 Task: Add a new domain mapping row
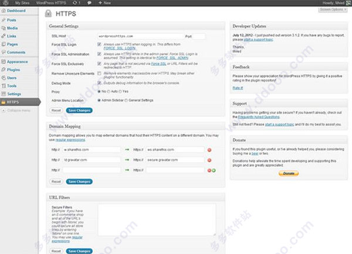(x=214, y=170)
